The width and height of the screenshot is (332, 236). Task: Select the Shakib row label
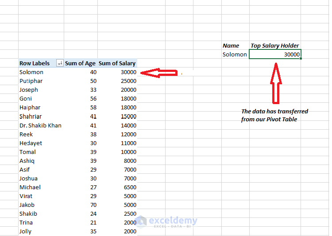pos(28,214)
